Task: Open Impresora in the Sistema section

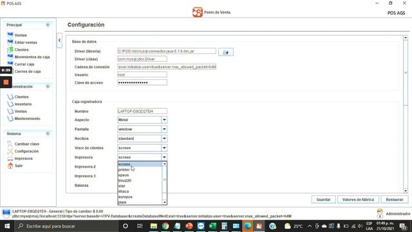Action: [x=24, y=159]
